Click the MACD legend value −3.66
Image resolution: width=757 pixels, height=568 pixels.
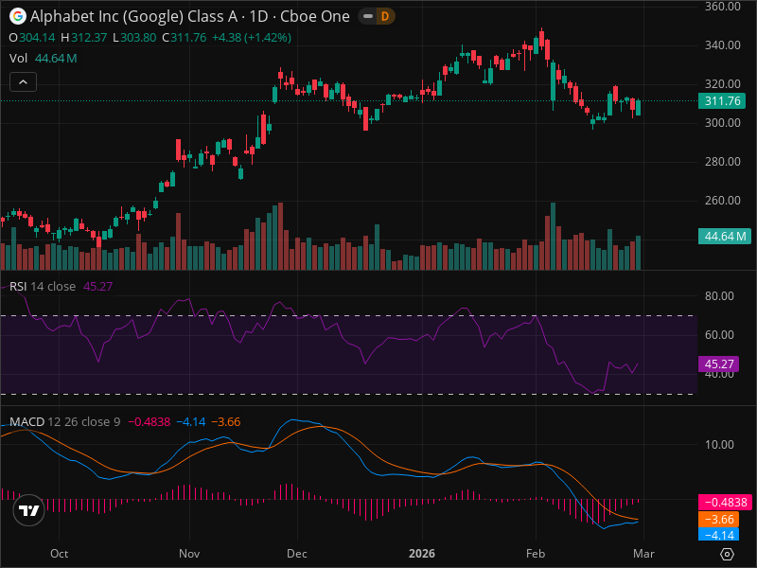click(x=226, y=421)
